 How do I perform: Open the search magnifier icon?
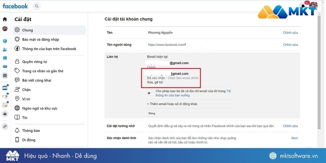click(37, 6)
